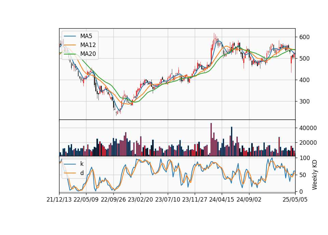Image resolution: width=328 pixels, height=235 pixels.
Task: Click the MA20 legend label
Action: tap(88, 54)
